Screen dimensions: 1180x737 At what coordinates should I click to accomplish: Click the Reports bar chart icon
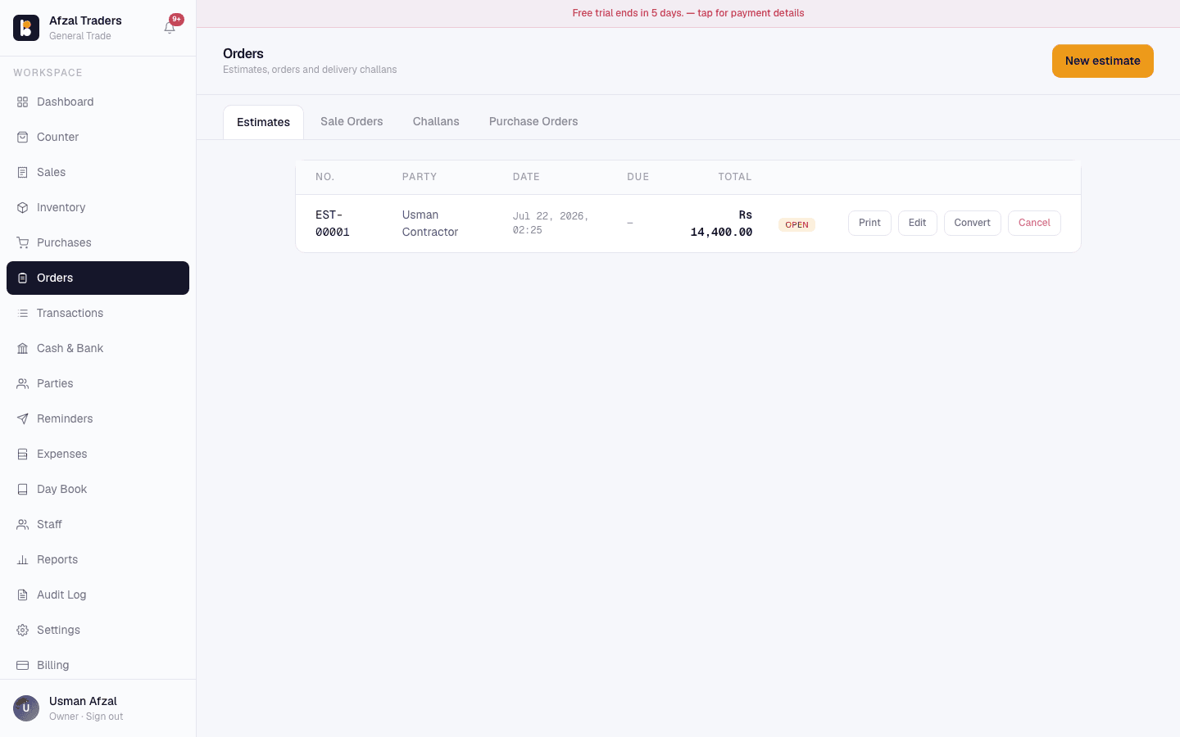coord(23,560)
